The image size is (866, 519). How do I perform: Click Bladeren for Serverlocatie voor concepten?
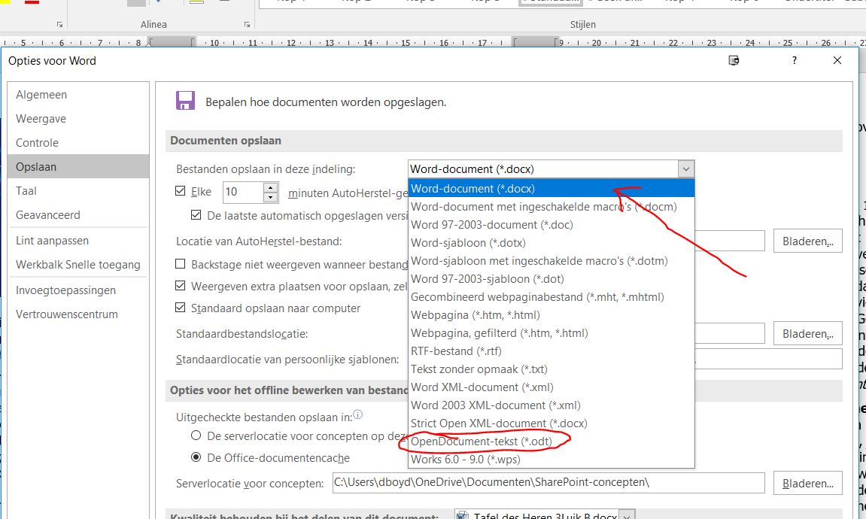click(x=807, y=483)
